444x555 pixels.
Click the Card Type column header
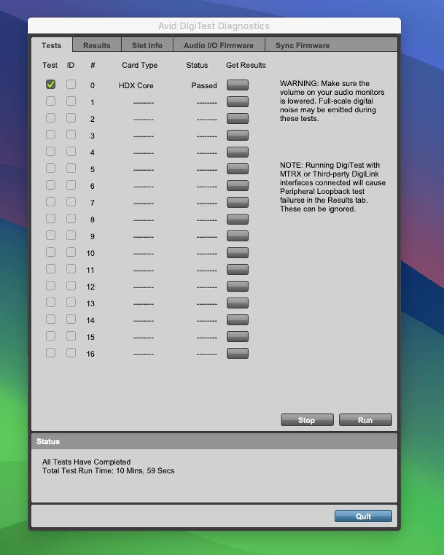(140, 65)
